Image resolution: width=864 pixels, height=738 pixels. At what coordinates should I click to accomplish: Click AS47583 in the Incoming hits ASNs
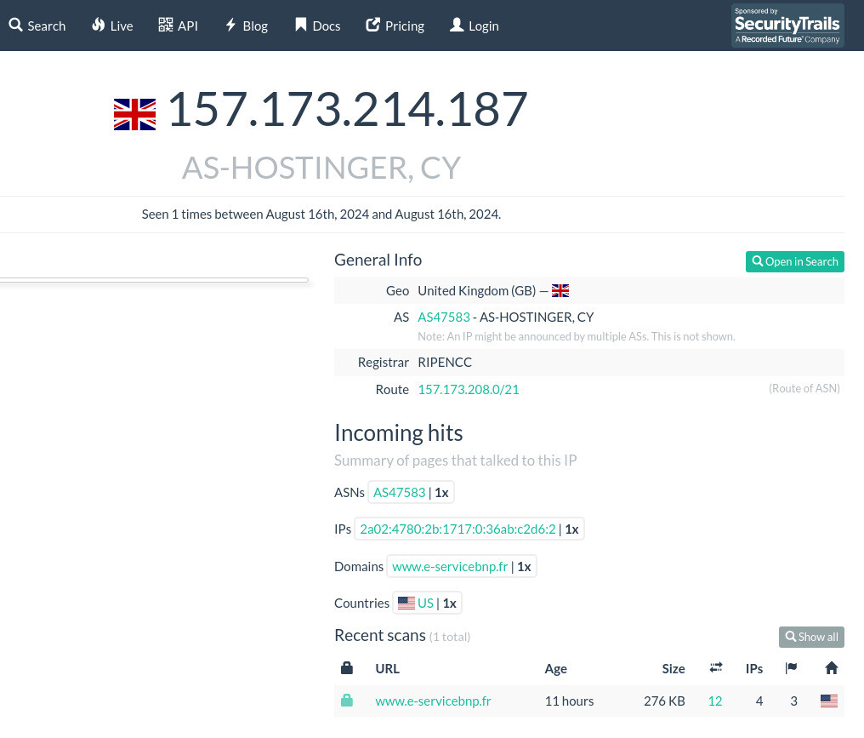pyautogui.click(x=400, y=493)
